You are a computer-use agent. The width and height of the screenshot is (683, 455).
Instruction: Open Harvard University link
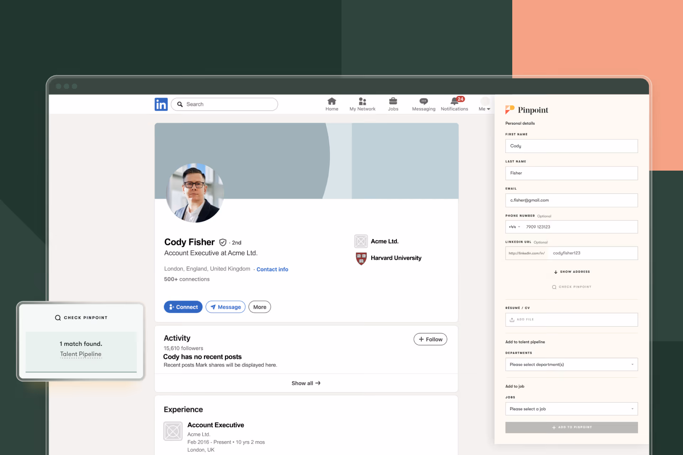[396, 258]
